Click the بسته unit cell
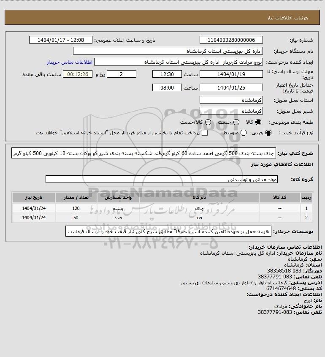This screenshot has width=325, height=357. [118, 208]
